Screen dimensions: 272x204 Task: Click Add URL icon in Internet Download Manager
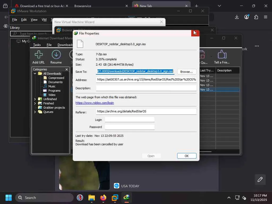click(x=39, y=57)
